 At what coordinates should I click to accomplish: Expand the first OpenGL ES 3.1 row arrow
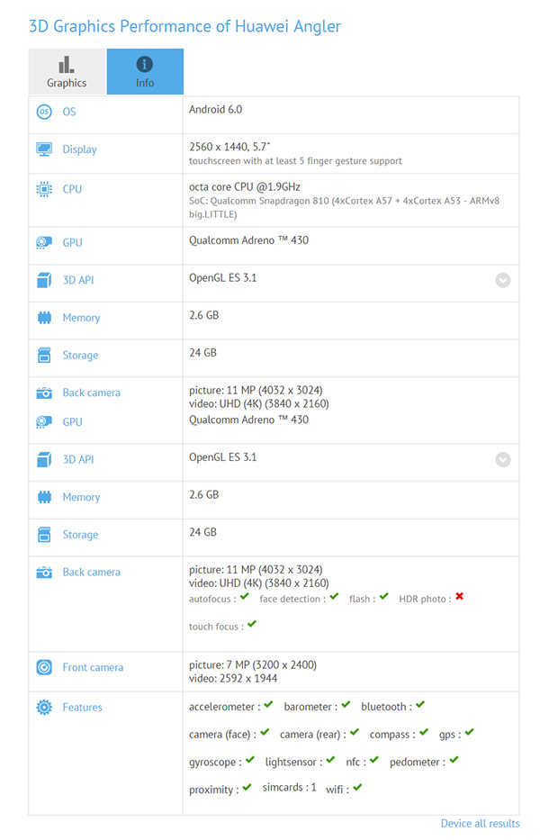click(x=503, y=280)
